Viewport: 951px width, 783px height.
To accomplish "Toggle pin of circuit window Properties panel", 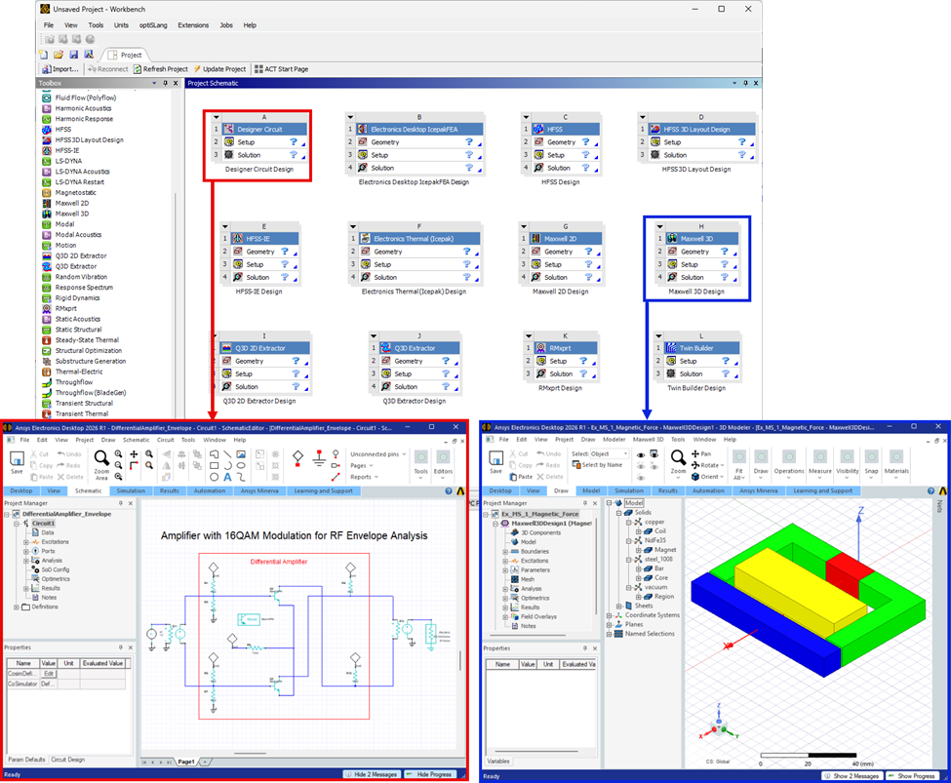I will click(121, 647).
